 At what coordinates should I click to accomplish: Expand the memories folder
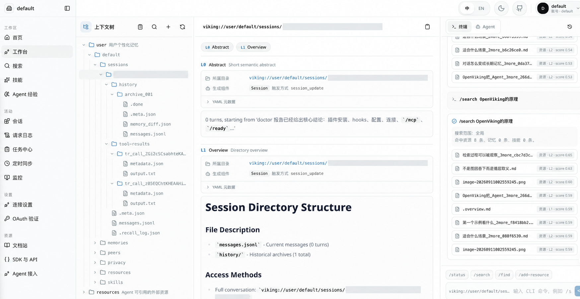pos(95,243)
